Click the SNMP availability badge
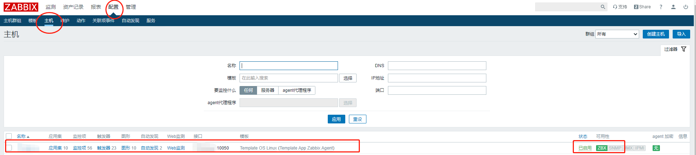 tap(615, 148)
